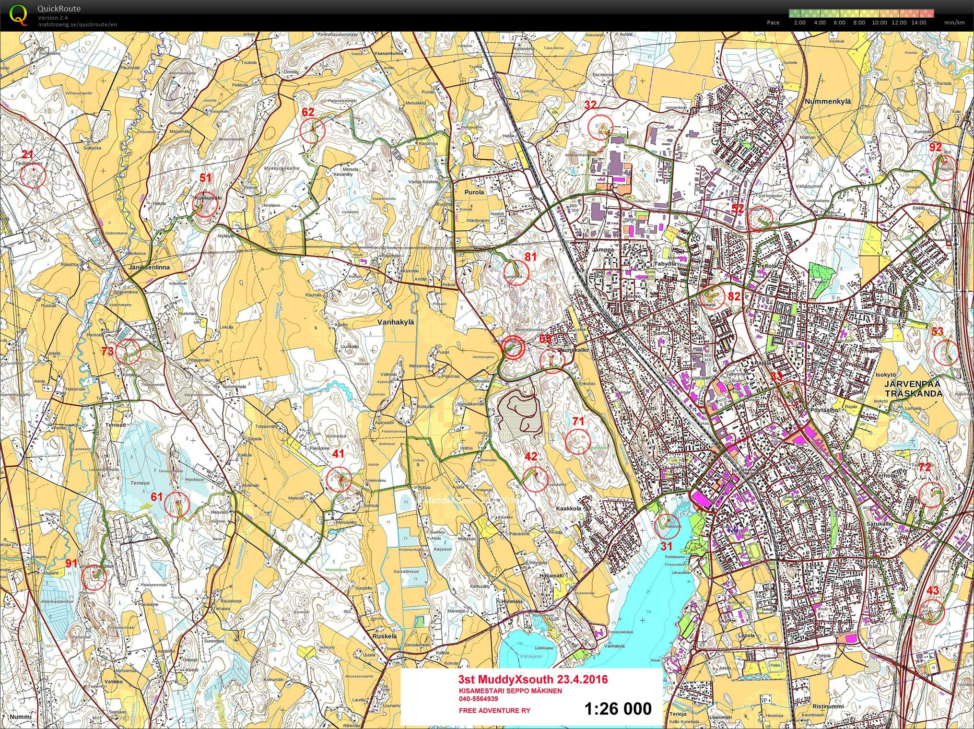The width and height of the screenshot is (974, 729).
Task: Click the Jamppa place label
Action: [x=603, y=249]
